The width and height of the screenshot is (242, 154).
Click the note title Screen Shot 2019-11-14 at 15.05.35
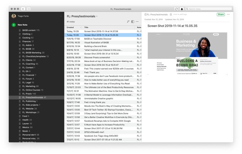tap(172, 26)
